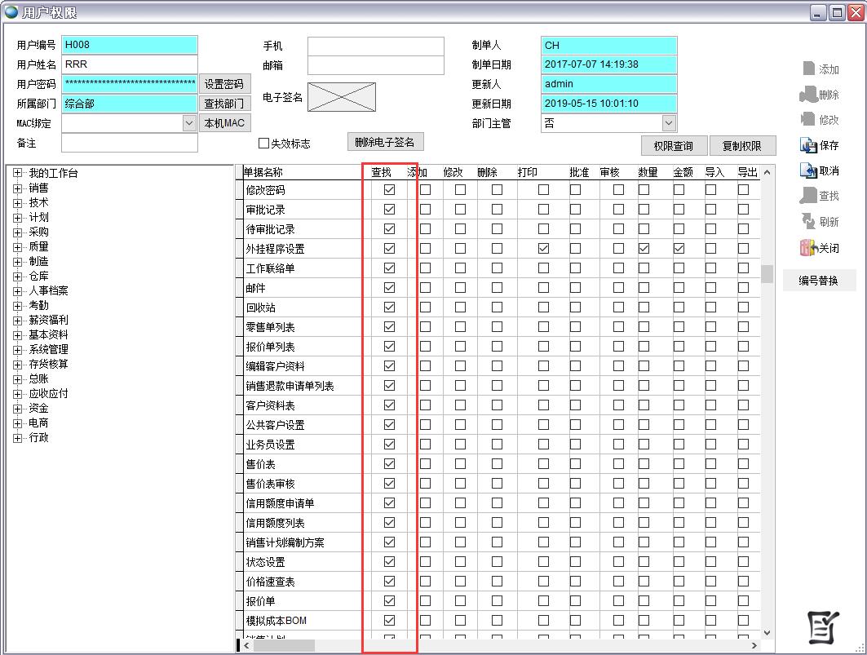
Task: Click the 保存 (Save) toolbar icon
Action: pos(808,145)
